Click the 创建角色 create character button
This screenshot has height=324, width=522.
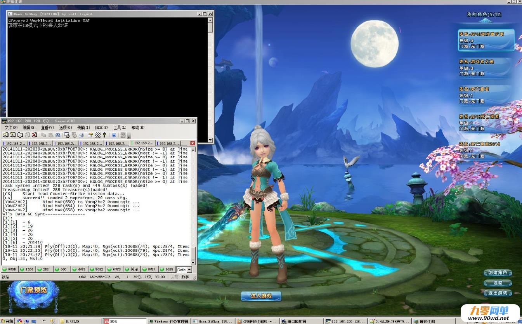point(498,273)
